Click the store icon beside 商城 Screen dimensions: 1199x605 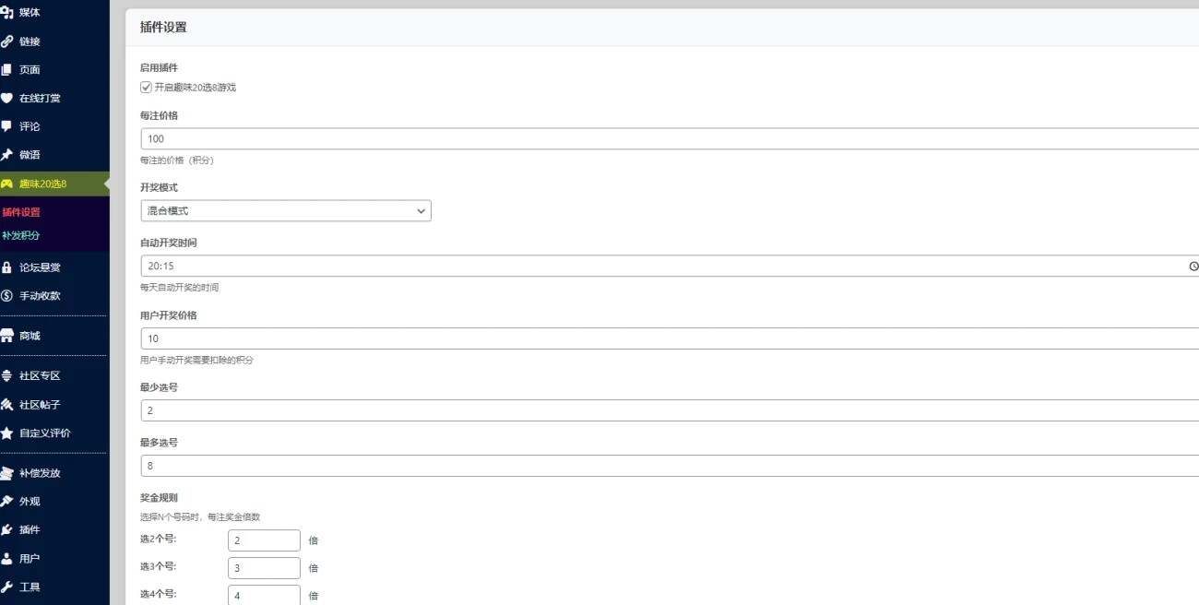point(6,336)
